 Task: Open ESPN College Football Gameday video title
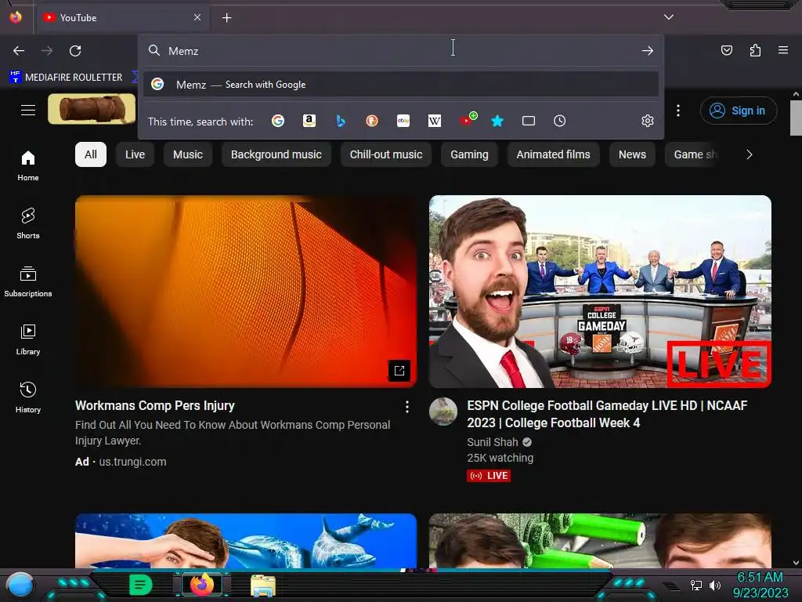click(607, 414)
